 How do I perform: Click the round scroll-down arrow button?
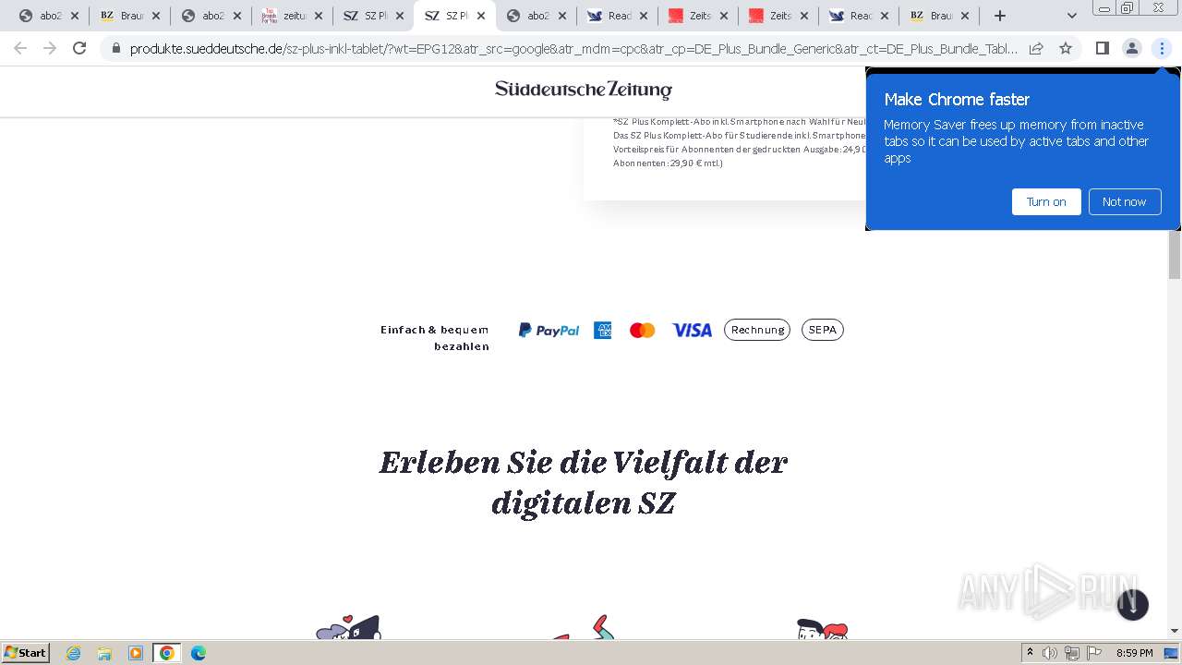(1132, 605)
